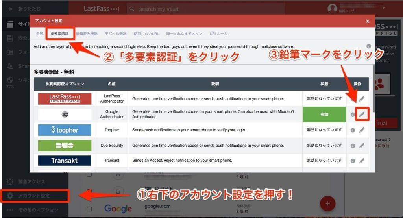Select the 多要素認証 tab
Screen dimensions: 403x218
60,34
